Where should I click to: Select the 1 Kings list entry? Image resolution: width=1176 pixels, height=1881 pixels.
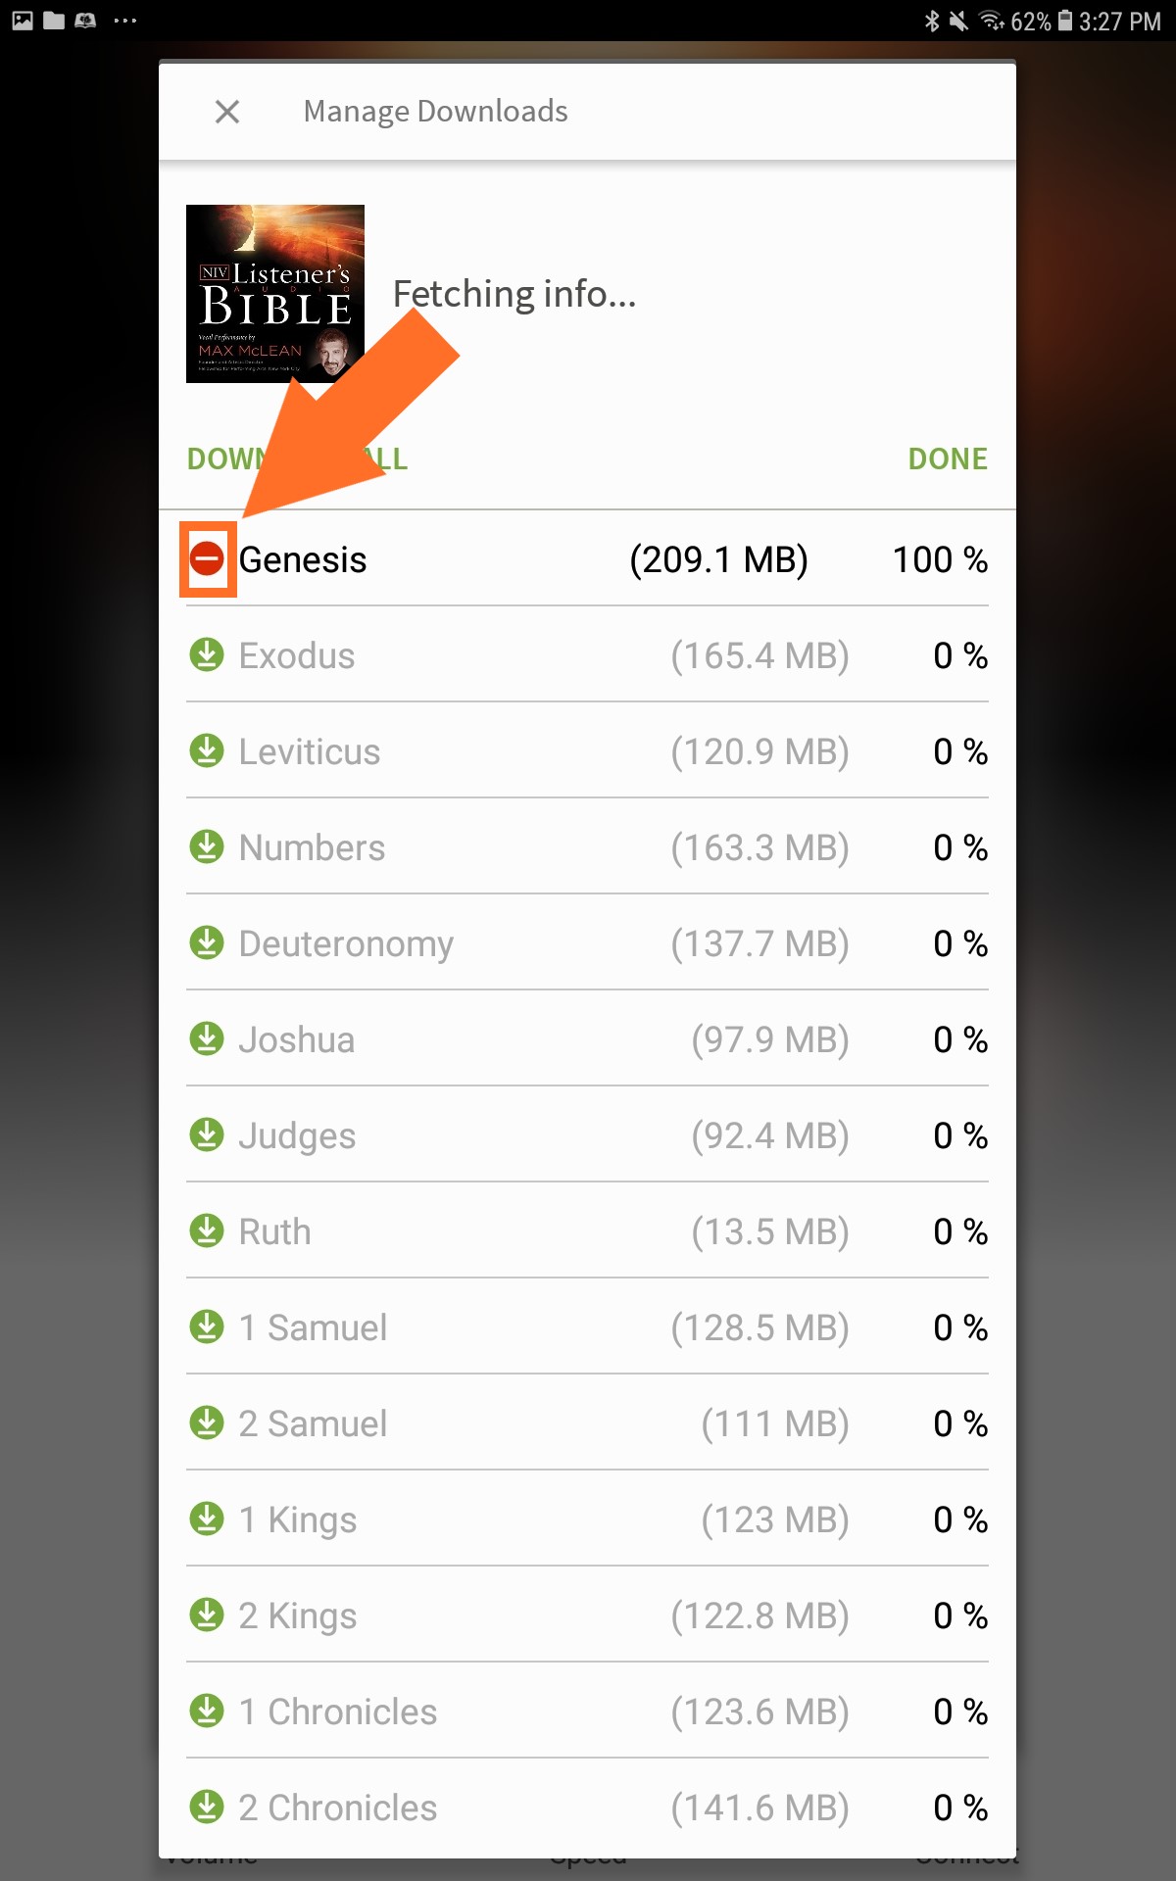[587, 1519]
